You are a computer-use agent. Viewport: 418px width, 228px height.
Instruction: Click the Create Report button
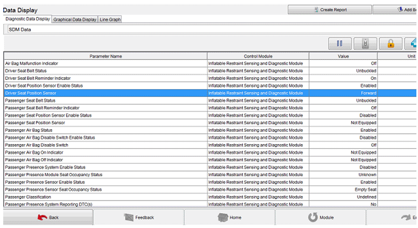(329, 10)
